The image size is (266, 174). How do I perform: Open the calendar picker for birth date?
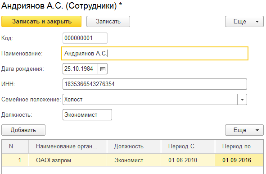coord(103,69)
